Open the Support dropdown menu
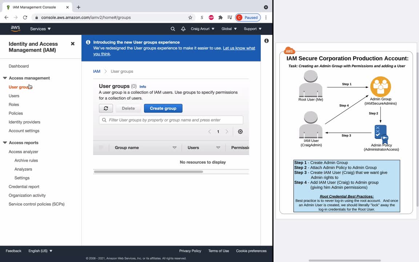Image resolution: width=419 pixels, height=262 pixels. point(252,29)
